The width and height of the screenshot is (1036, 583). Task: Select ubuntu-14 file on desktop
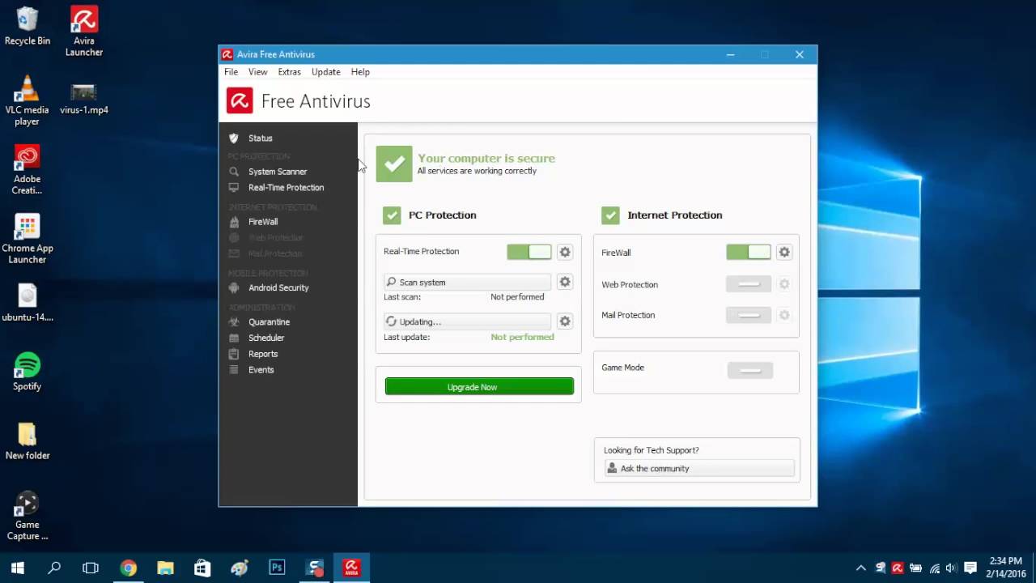27,303
